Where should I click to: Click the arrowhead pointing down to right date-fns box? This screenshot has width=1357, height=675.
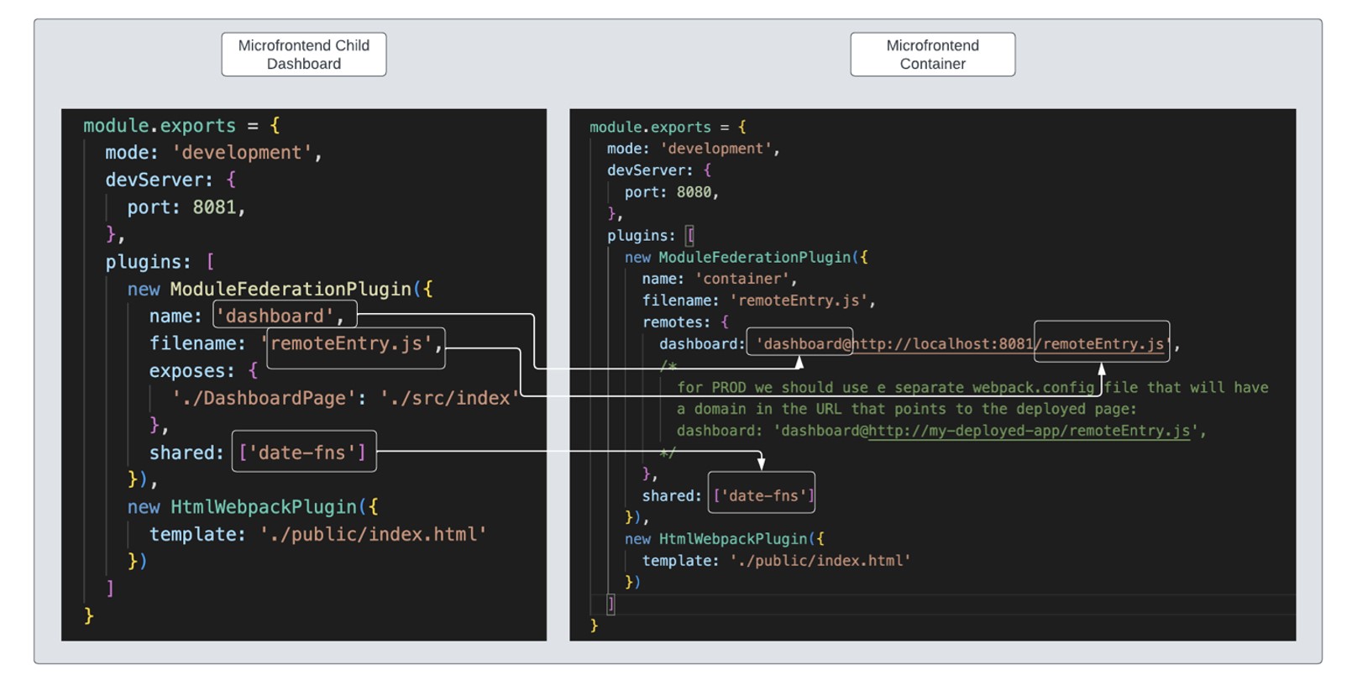coord(761,463)
